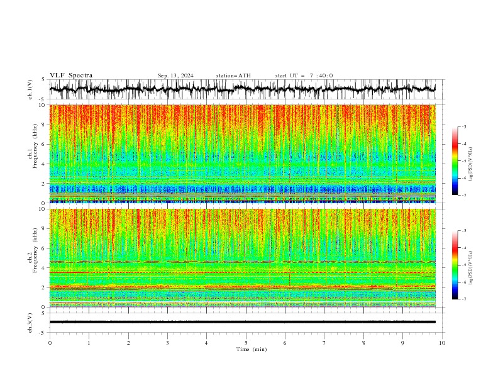
Task: Click the "-7" tick on ch.2 colorbar
Action: [464, 299]
